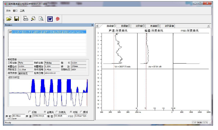Click the save floppy disk icon
The image size is (218, 130).
pyautogui.click(x=17, y=19)
